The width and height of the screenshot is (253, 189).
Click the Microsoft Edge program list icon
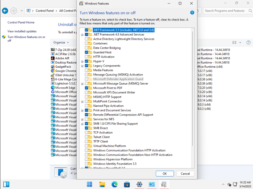[53, 88]
